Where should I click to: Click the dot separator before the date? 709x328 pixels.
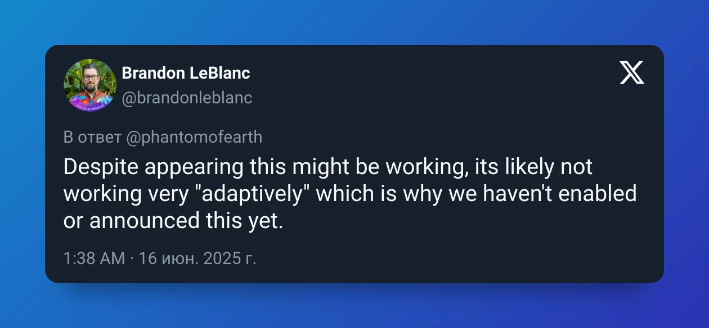point(132,258)
